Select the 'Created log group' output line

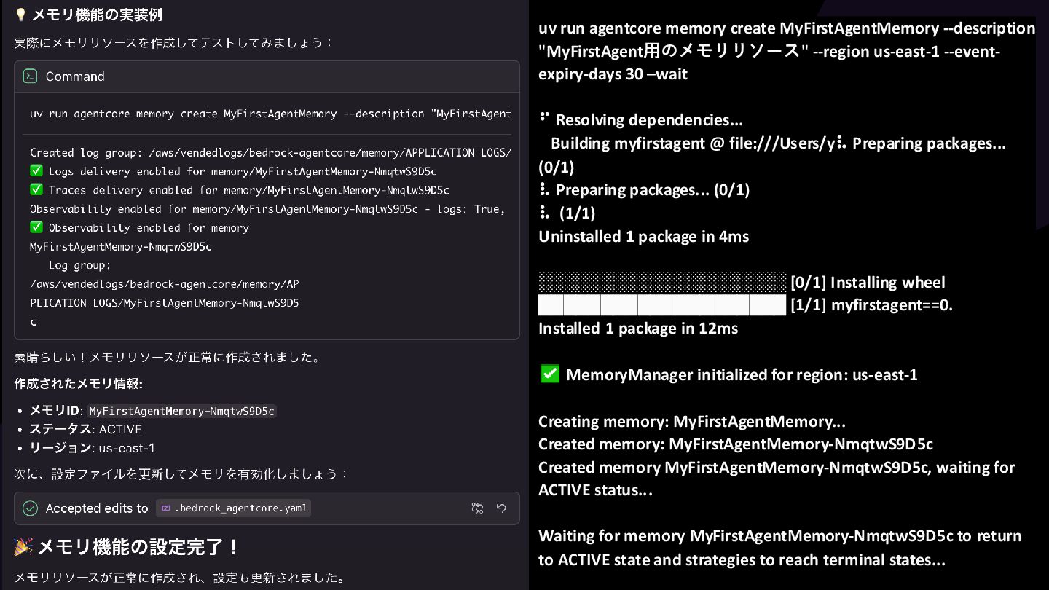[271, 152]
